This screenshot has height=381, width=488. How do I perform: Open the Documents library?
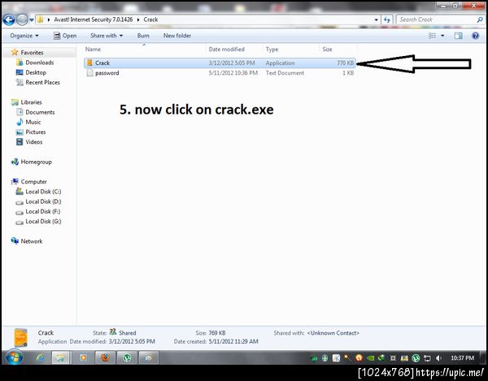pos(40,112)
